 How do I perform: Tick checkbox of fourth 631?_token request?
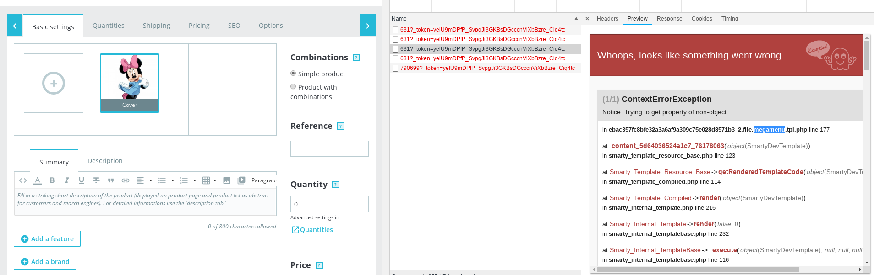click(x=395, y=58)
